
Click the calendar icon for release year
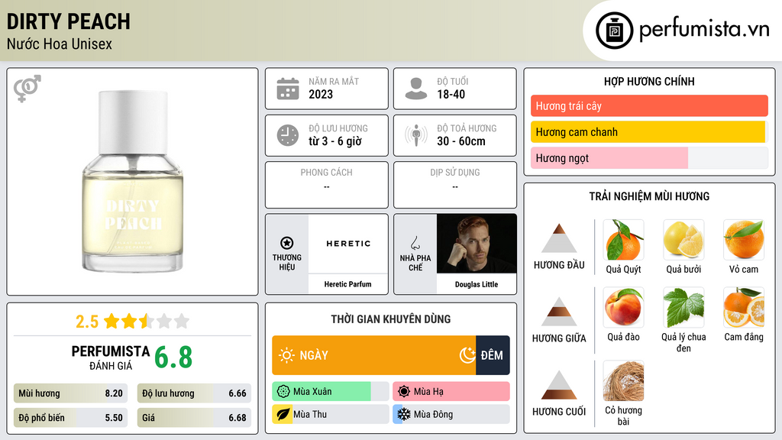pos(288,89)
